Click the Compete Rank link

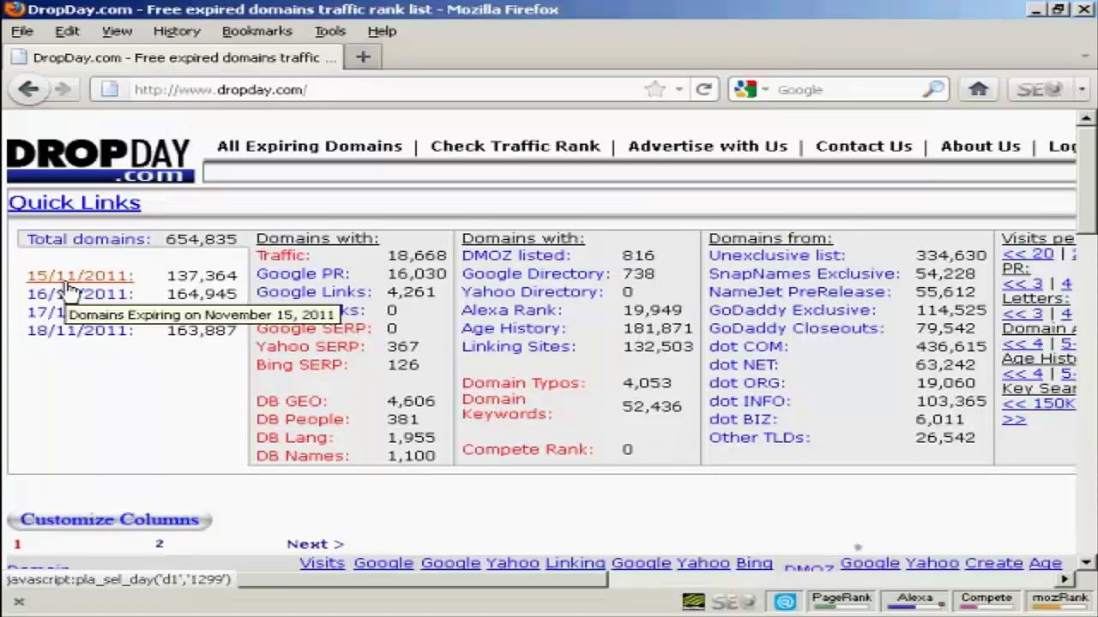point(528,450)
